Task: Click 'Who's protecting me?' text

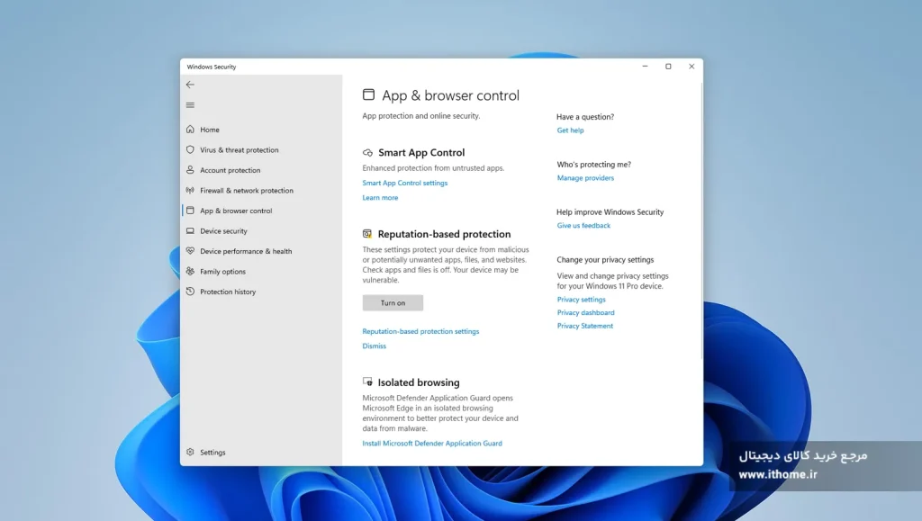Action: (x=593, y=165)
